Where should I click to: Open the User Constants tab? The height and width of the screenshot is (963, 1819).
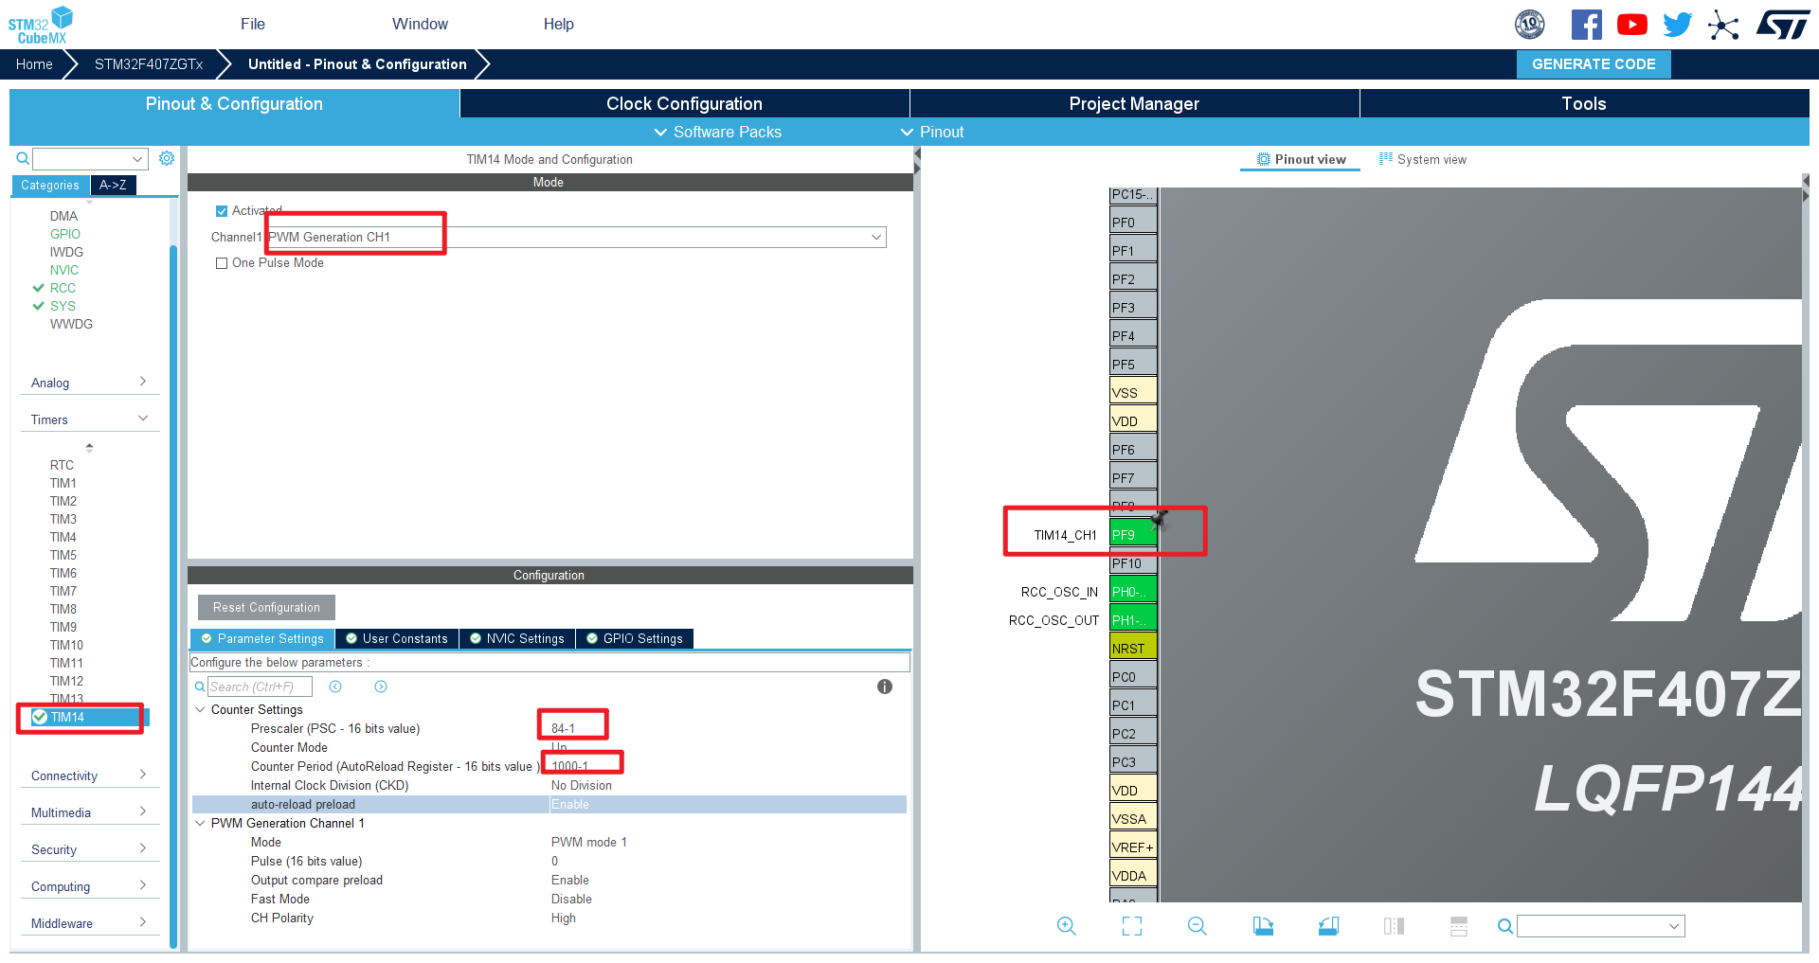point(397,638)
